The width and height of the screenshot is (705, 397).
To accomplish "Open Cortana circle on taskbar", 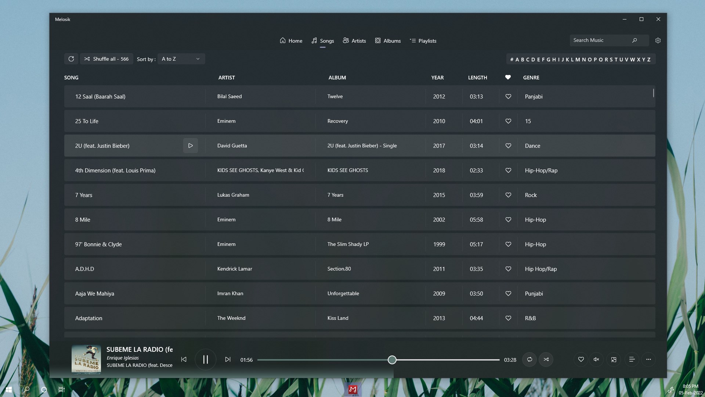I will [x=44, y=389].
